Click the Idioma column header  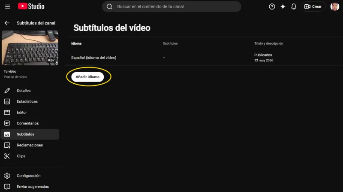(x=76, y=43)
